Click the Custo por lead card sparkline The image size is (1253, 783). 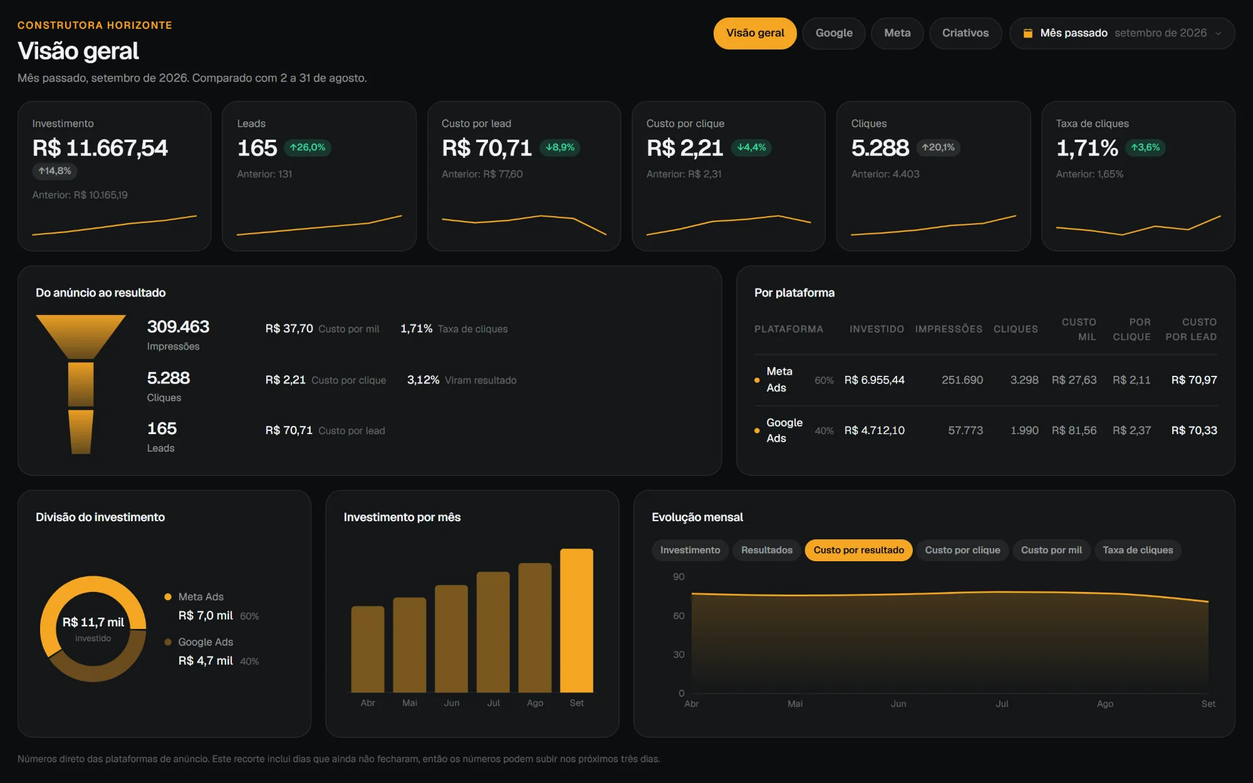(x=524, y=225)
